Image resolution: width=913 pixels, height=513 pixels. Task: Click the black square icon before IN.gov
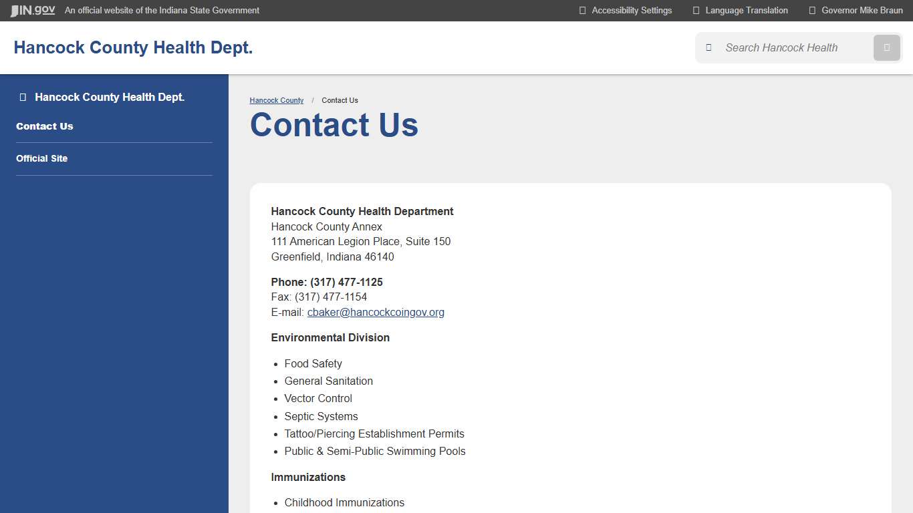point(15,10)
